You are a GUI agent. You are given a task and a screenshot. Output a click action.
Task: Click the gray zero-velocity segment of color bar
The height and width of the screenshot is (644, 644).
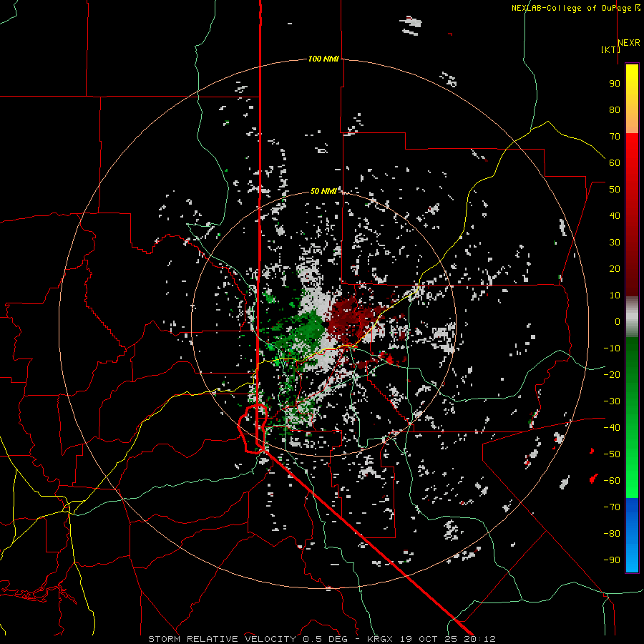click(632, 317)
